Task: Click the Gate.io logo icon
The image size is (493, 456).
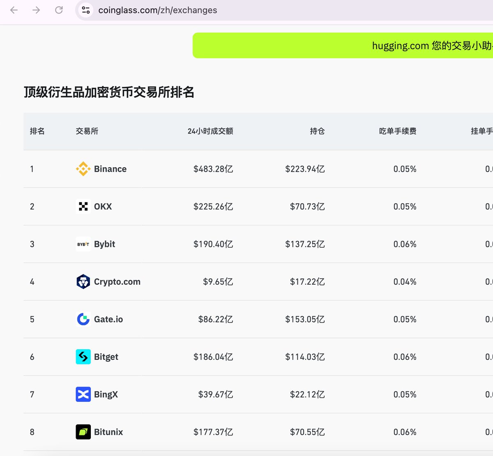Action: 83,319
